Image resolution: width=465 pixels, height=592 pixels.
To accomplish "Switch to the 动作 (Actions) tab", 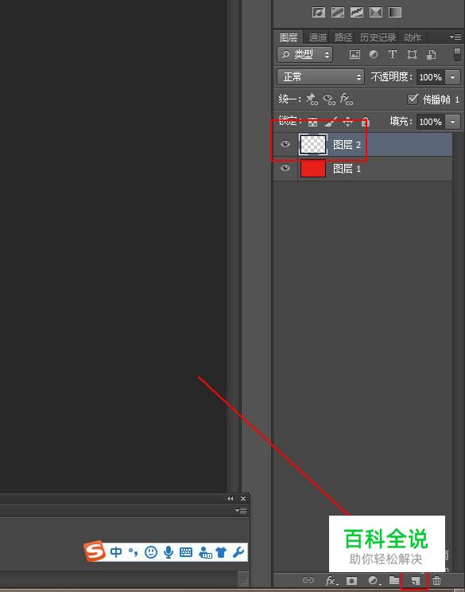I will click(413, 37).
